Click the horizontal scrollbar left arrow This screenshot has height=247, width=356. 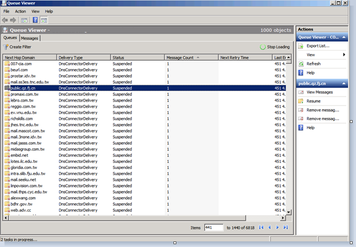(6, 218)
